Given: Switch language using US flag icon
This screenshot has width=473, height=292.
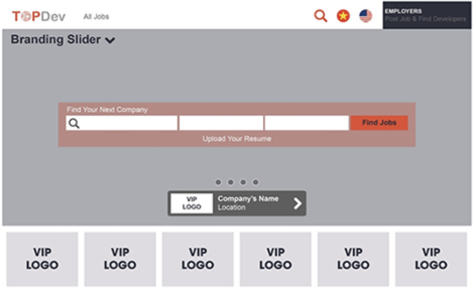Looking at the screenshot, I should 366,16.
